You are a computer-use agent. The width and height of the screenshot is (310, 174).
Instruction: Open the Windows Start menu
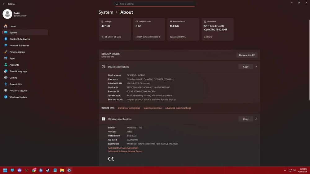pos(5,170)
